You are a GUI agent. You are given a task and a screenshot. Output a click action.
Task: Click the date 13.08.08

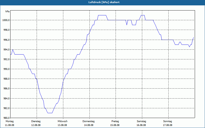(x=62, y=125)
